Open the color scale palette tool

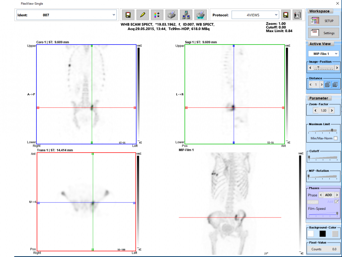tap(157, 15)
